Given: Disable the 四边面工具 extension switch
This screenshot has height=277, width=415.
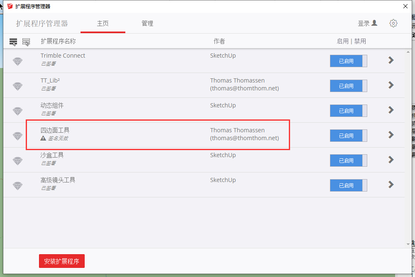Looking at the screenshot, I should tap(348, 136).
